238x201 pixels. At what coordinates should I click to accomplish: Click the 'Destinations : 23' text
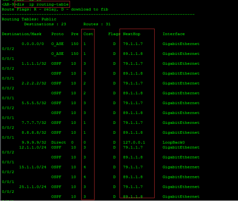click(x=45, y=24)
